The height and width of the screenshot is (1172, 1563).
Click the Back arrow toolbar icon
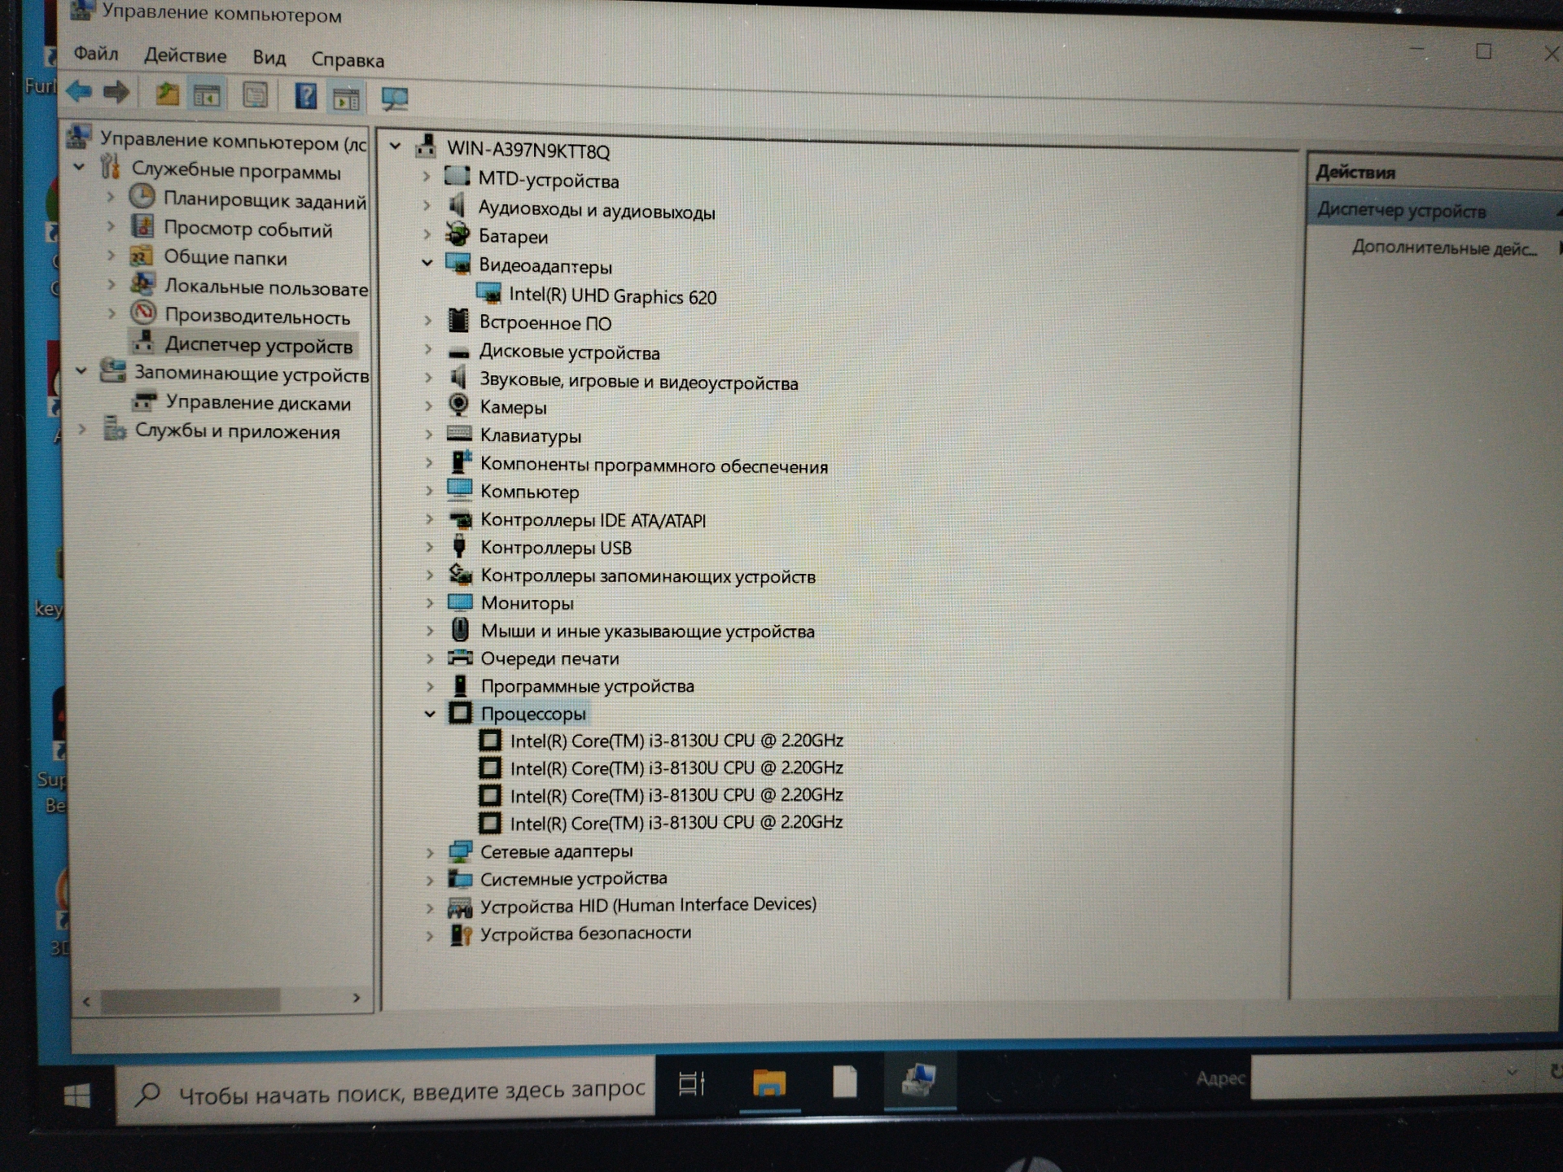[x=79, y=91]
